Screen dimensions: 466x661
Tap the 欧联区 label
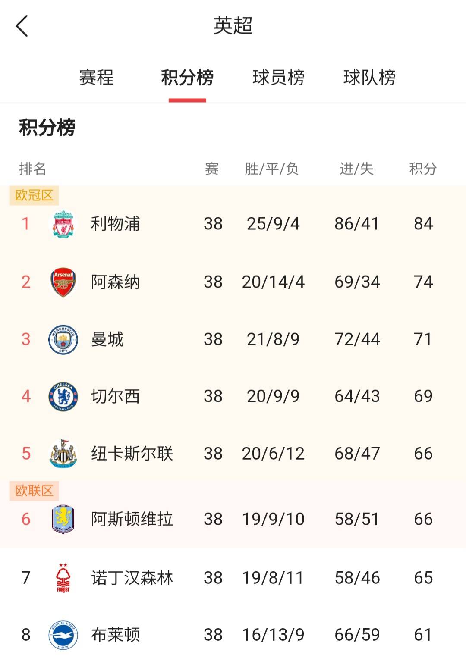click(x=34, y=491)
